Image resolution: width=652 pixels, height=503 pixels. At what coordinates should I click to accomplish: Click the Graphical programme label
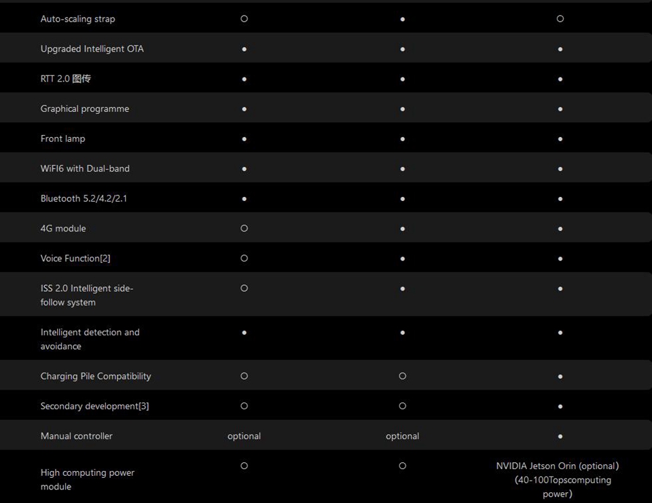click(x=84, y=109)
